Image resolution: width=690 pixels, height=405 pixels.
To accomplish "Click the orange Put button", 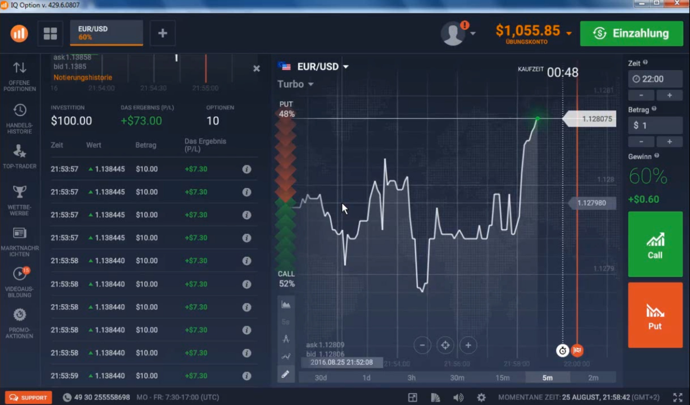I will (x=655, y=315).
